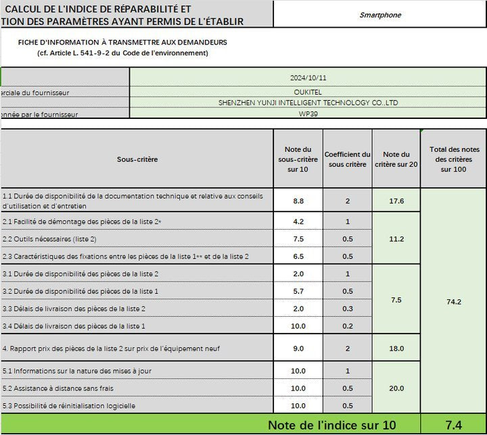Screen dimensions: 487x435
Task: Click coefficient 2 in row 1.1
Action: coord(347,201)
